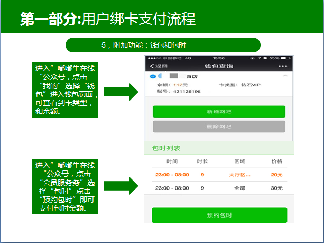
Task: Click the 区域 column header
Action: [239, 161]
